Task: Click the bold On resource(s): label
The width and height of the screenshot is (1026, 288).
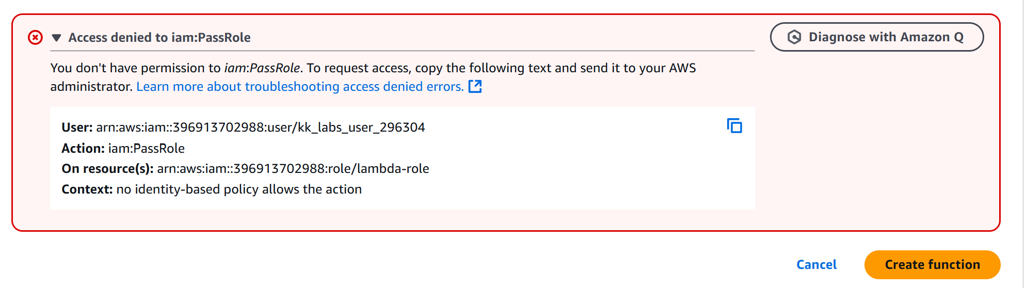Action: (x=107, y=169)
